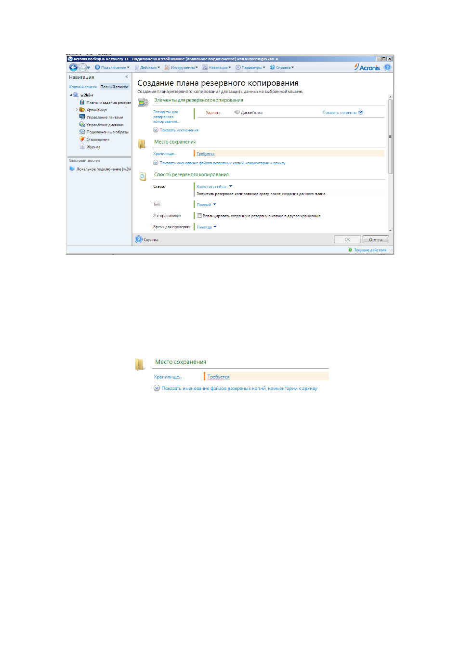Viewport: 460px width, 650px height.
Task: Switch to the Полный список tab
Action: [x=114, y=87]
